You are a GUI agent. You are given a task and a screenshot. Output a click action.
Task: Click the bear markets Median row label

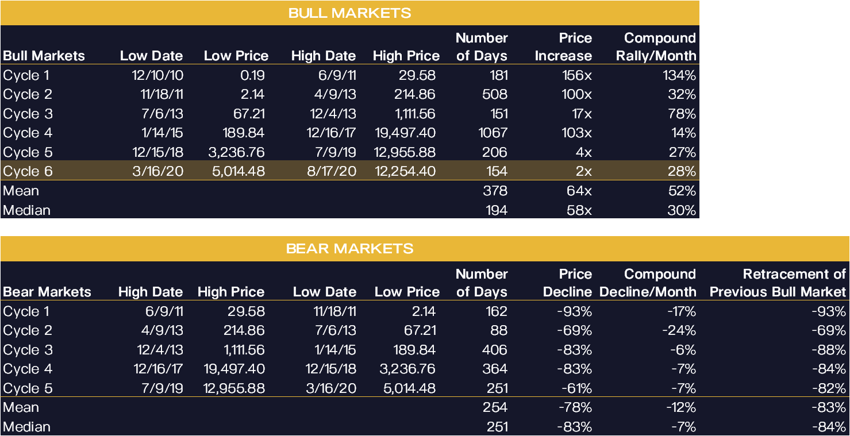[27, 427]
